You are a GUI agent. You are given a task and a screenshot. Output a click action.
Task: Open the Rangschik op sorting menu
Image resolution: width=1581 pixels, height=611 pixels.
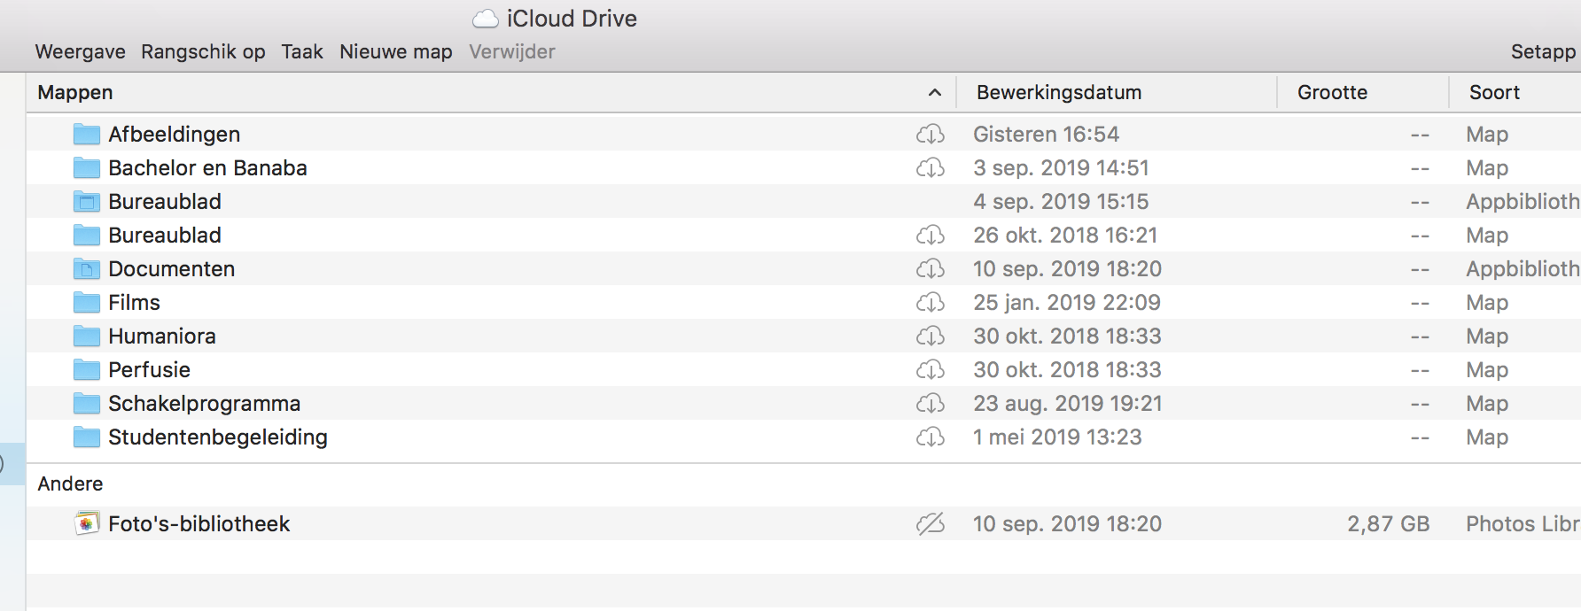point(203,52)
